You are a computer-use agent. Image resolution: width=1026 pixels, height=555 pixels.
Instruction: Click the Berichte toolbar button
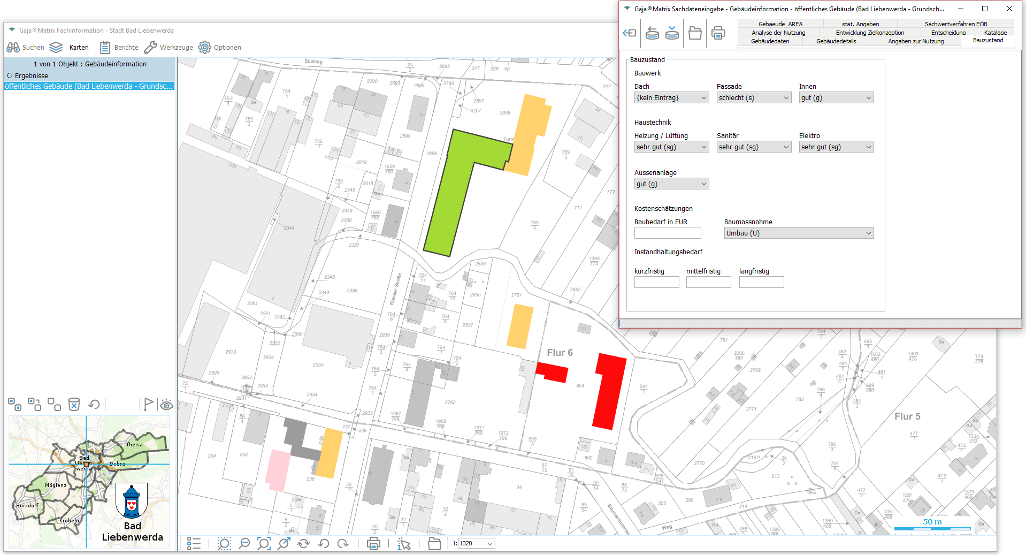pos(119,48)
